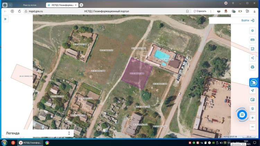Open a new browser tab

81,5
